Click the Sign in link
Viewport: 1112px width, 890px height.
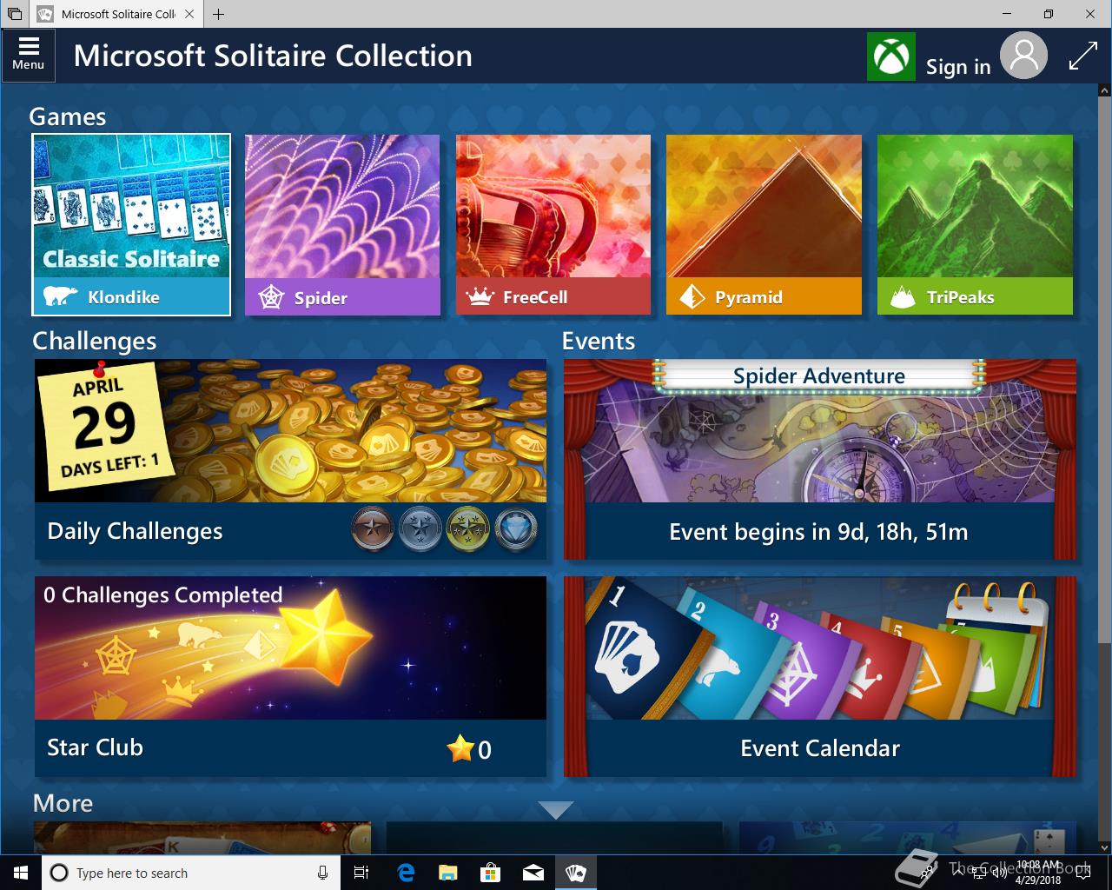pyautogui.click(x=958, y=67)
